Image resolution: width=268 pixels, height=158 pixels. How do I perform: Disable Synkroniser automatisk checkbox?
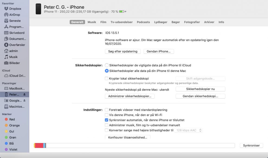click(x=107, y=120)
